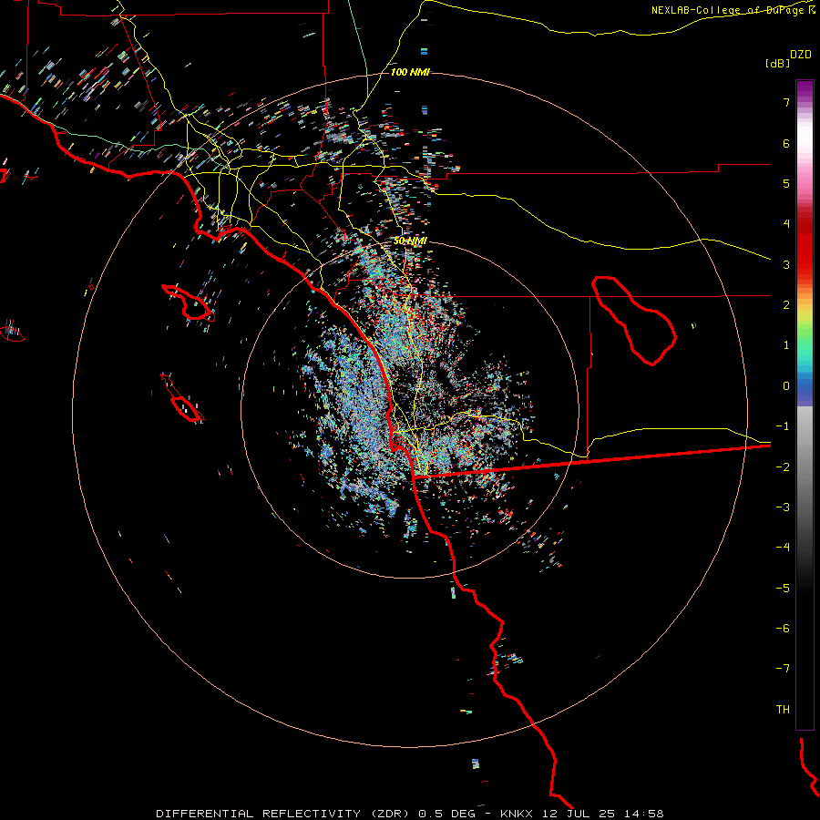This screenshot has width=820, height=820.
Task: Pick the purple band at the top of the color bar
Action: coord(805,90)
